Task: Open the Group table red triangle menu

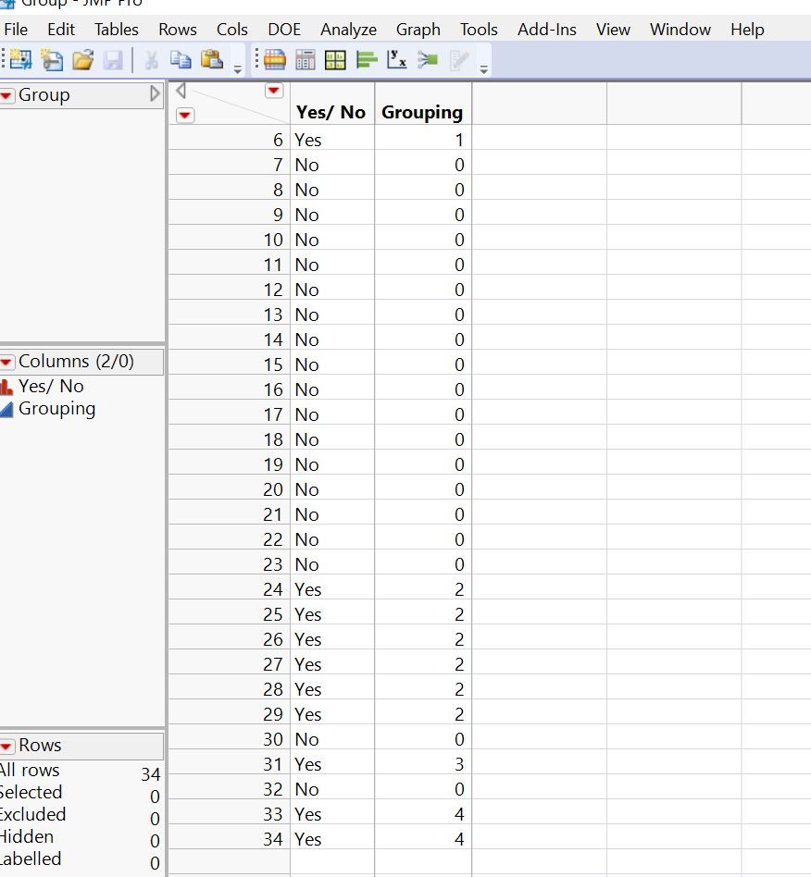Action: click(6, 95)
